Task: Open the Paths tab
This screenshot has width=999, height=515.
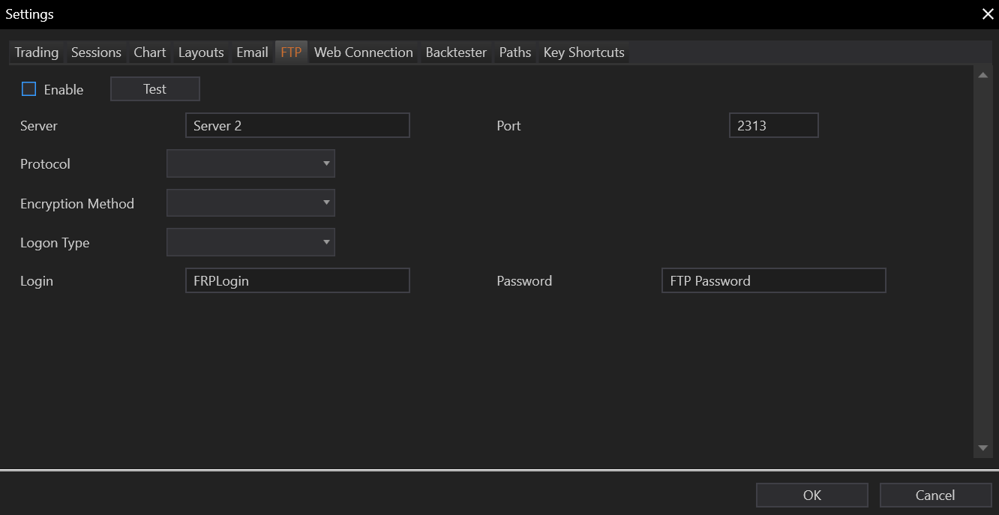Action: pos(515,52)
